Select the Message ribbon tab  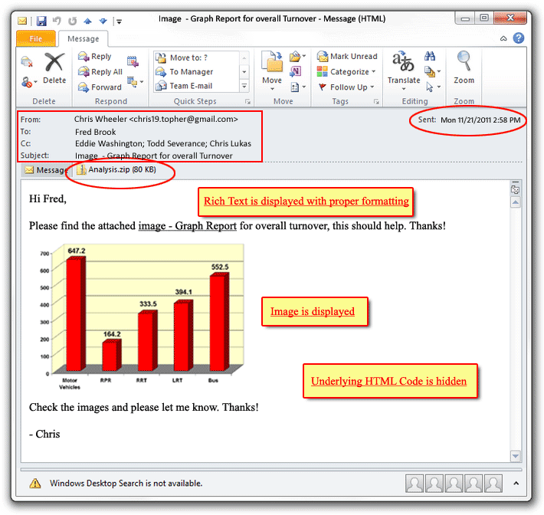coord(84,38)
